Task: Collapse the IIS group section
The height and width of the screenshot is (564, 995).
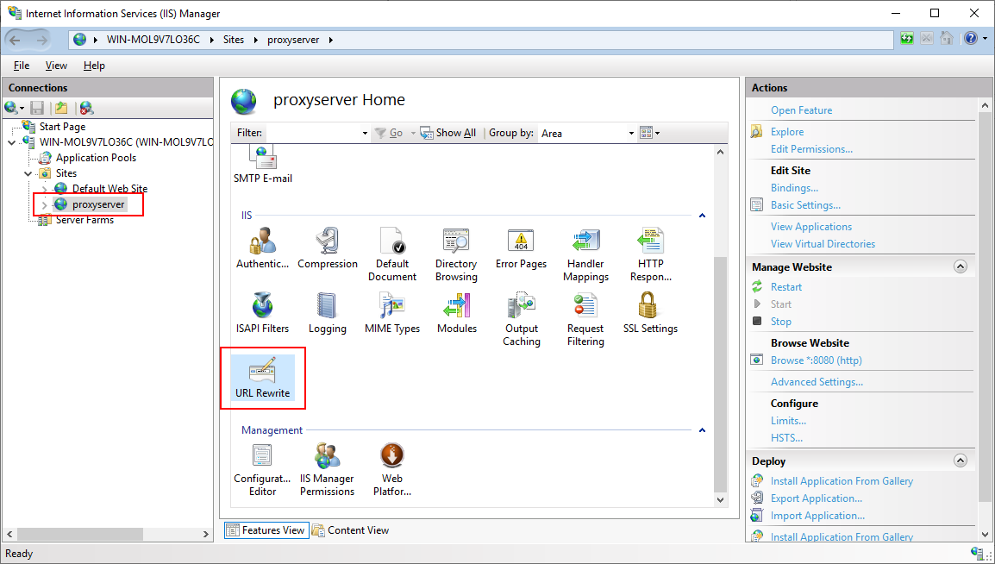Action: [702, 216]
